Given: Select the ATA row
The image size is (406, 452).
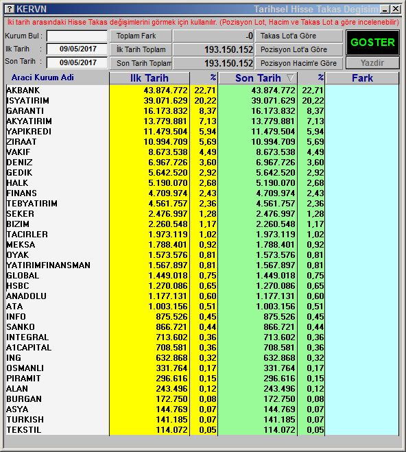Looking at the screenshot, I should (202, 307).
